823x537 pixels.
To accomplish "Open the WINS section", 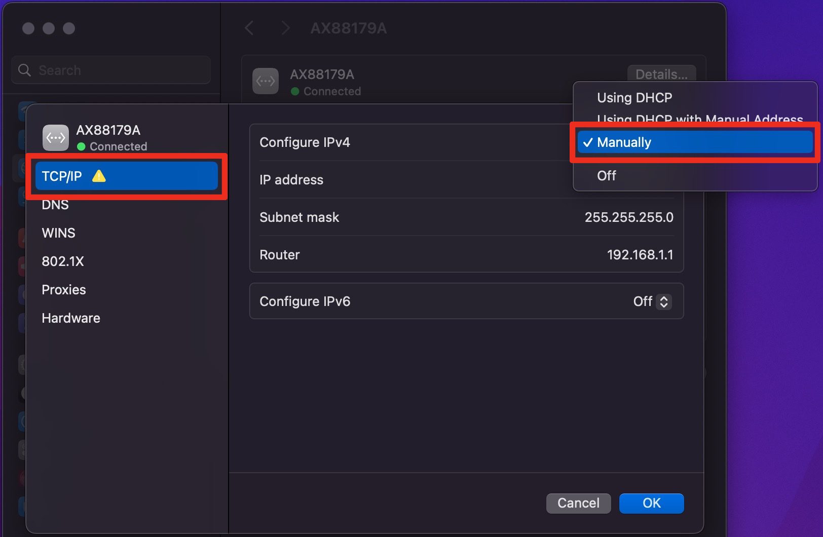I will click(58, 233).
